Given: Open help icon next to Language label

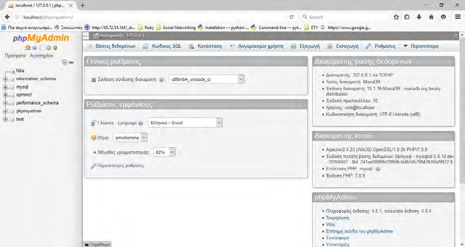Looking at the screenshot, I should 140,123.
